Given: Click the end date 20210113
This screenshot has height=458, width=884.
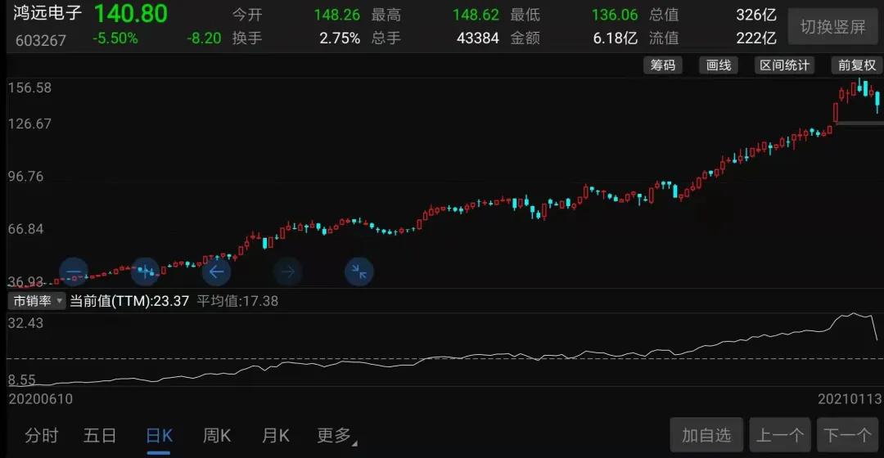Looking at the screenshot, I should pos(850,399).
